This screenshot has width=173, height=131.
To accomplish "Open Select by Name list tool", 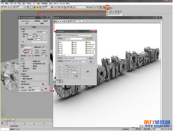I will click(28, 7).
